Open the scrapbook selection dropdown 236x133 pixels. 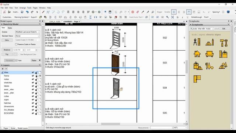(x=202, y=29)
